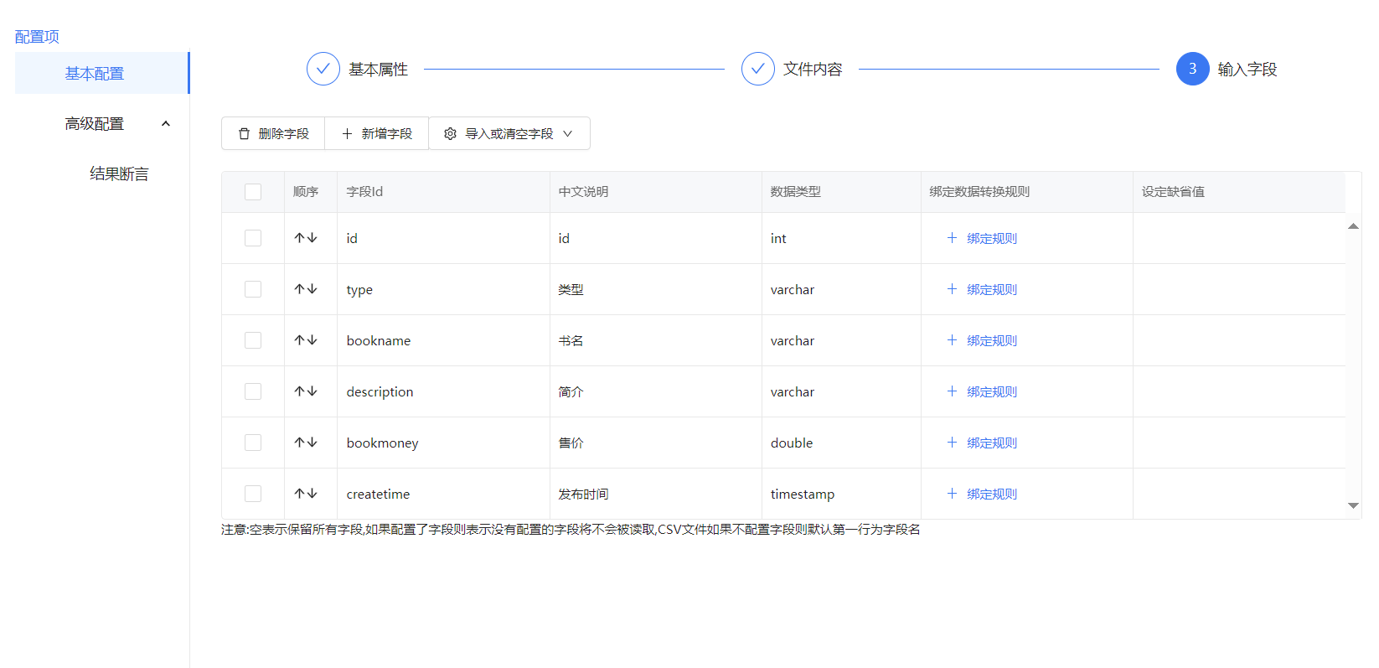Click the reorder arrows in the type row

[x=306, y=289]
